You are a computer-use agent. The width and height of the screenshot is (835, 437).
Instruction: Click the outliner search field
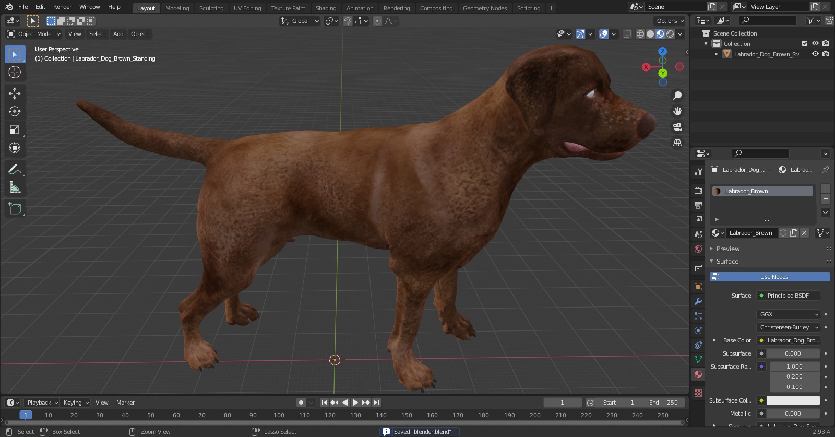[768, 20]
